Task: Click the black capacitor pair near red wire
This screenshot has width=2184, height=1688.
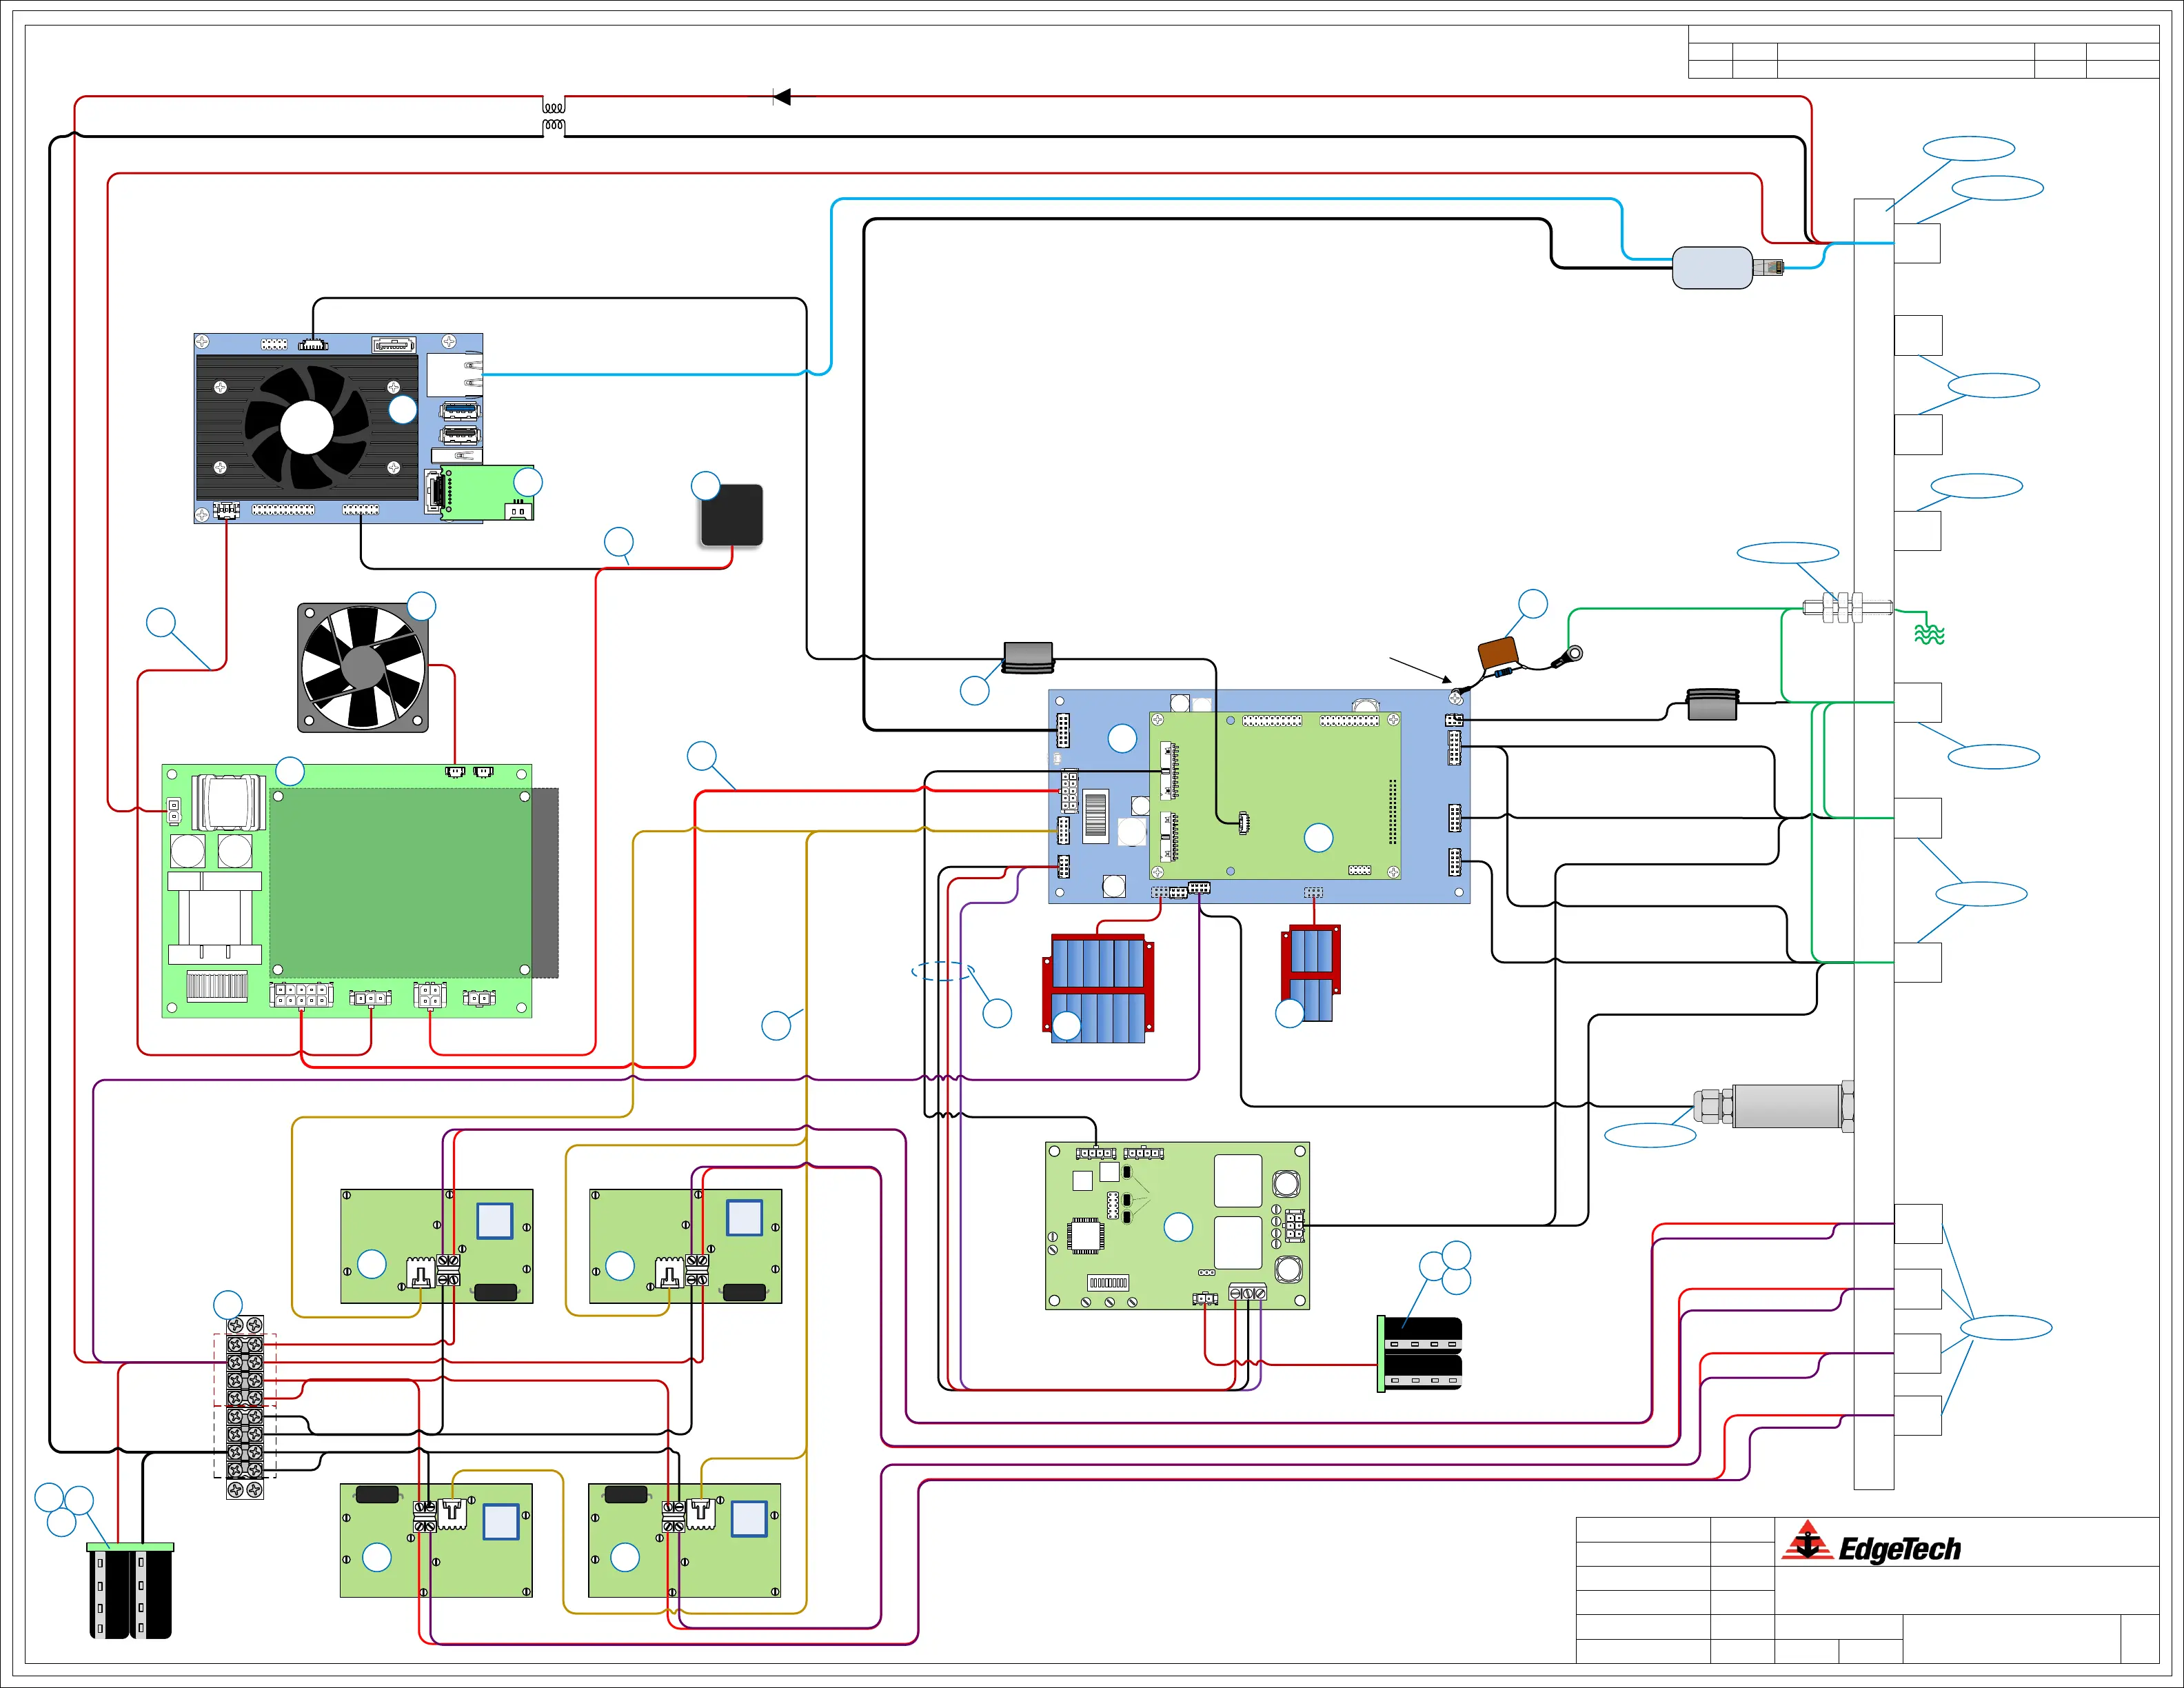Action: pyautogui.click(x=1420, y=1354)
